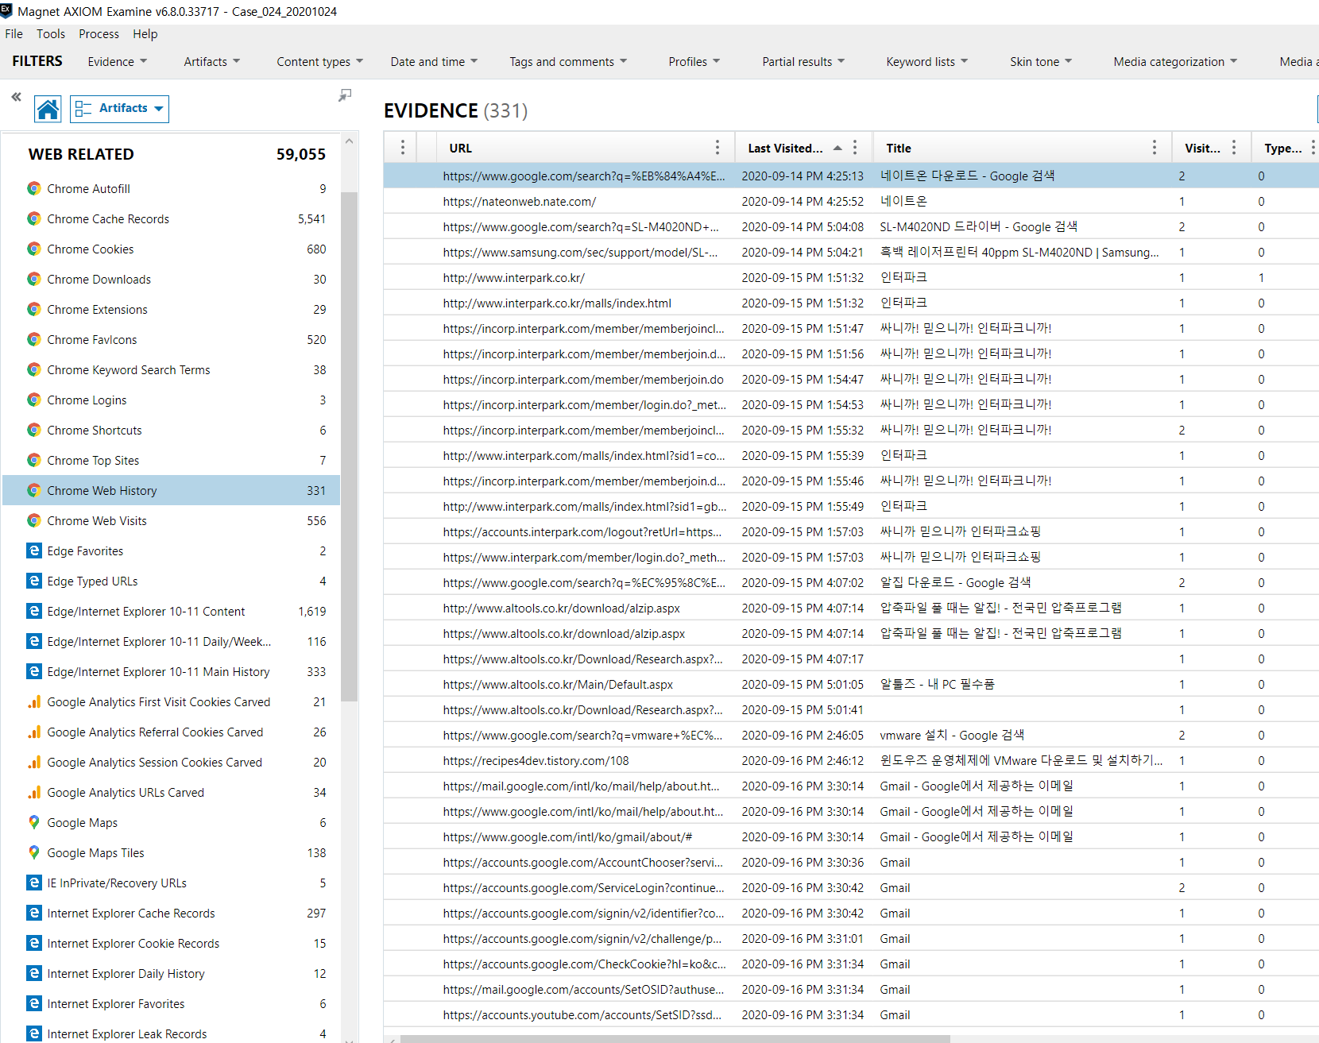This screenshot has width=1319, height=1043.
Task: Click sidebar vertical scrollbar thumb
Action: coord(349,446)
